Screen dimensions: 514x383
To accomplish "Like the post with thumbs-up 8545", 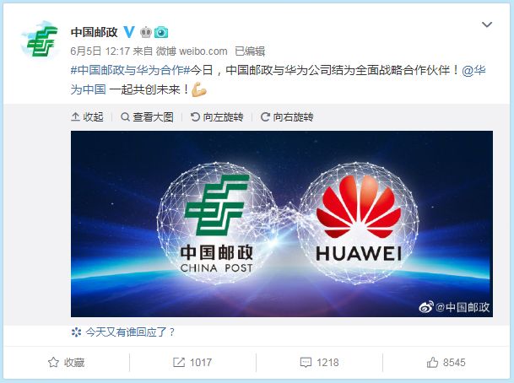I will click(446, 363).
